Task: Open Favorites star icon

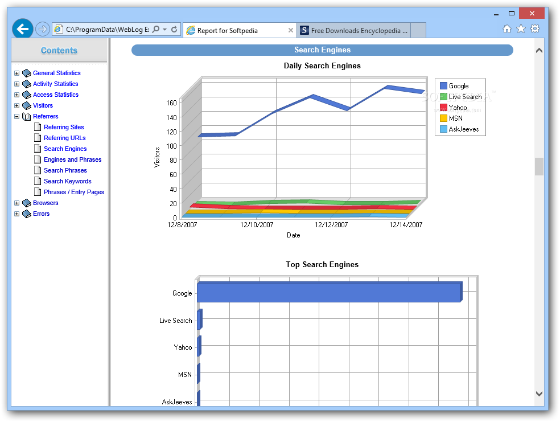Action: 521,29
